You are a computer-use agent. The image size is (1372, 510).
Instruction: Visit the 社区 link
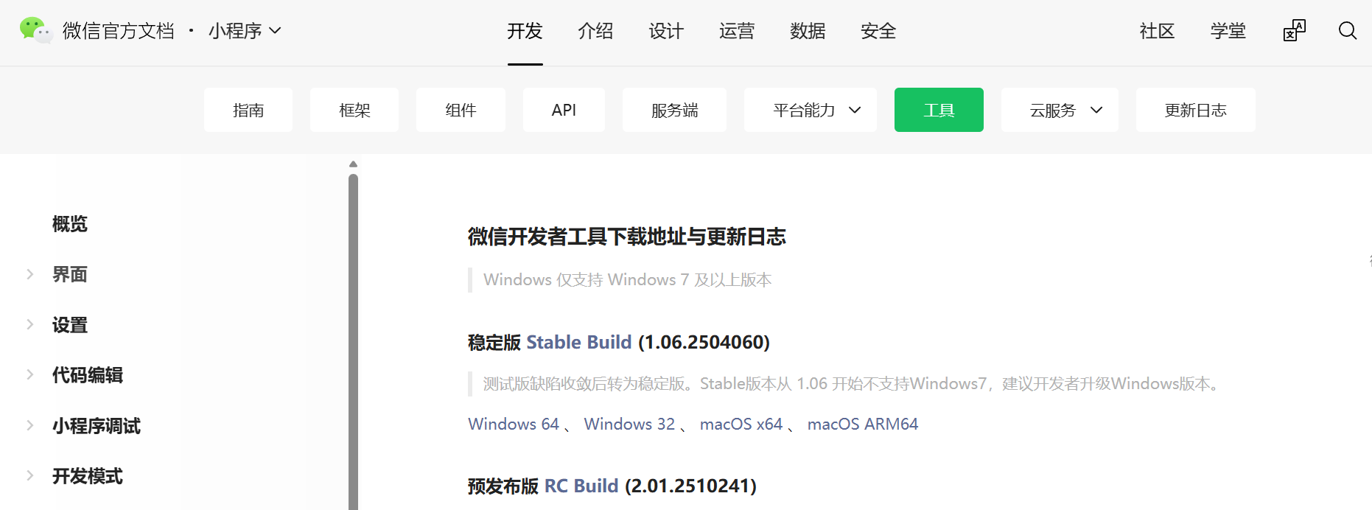(x=1157, y=31)
